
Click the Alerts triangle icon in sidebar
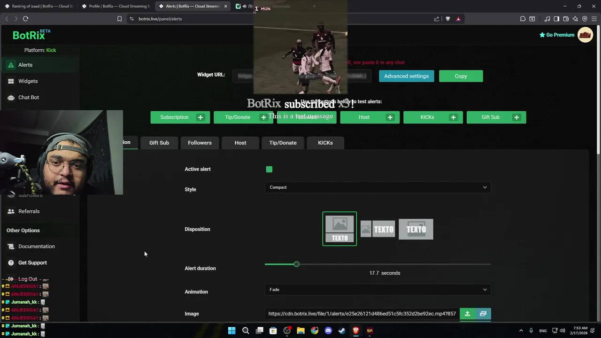[11, 65]
